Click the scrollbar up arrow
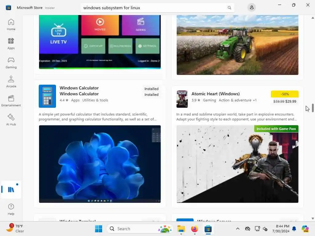Viewport: 315px width, 236px height. (x=313, y=18)
